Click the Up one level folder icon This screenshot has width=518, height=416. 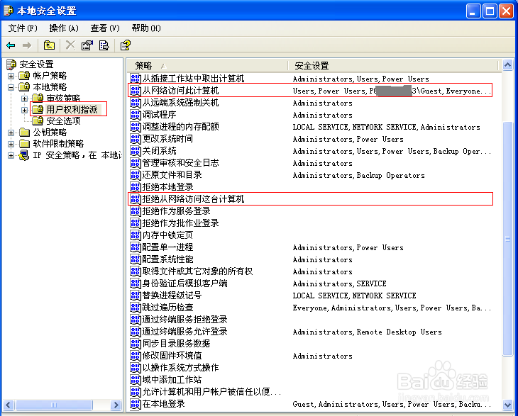(x=49, y=45)
